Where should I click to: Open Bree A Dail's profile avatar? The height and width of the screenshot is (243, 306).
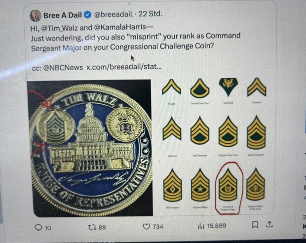36,16
